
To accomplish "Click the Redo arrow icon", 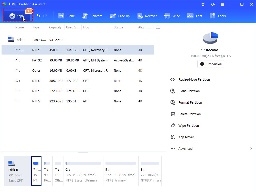I will click(x=45, y=16).
